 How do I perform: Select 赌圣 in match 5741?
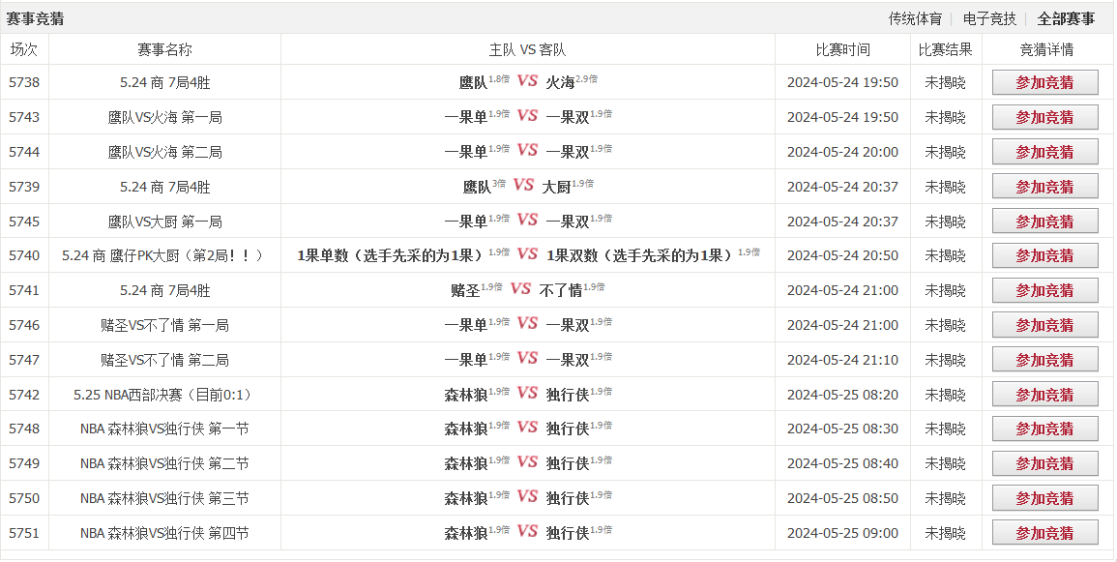click(465, 291)
